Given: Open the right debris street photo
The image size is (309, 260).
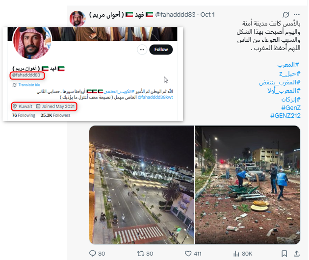Looking at the screenshot, I should [x=248, y=185].
